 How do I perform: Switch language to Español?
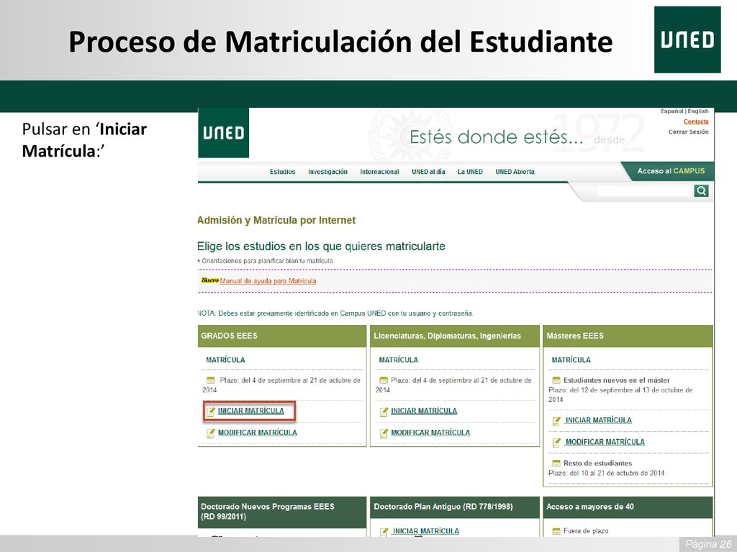click(672, 111)
